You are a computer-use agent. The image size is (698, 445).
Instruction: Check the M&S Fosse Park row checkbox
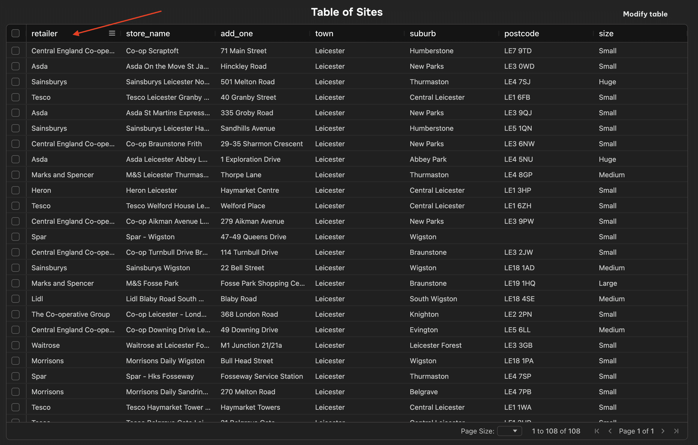(x=16, y=283)
